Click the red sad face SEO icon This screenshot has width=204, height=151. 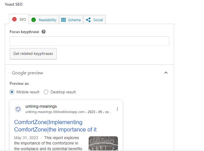pyautogui.click(x=14, y=20)
